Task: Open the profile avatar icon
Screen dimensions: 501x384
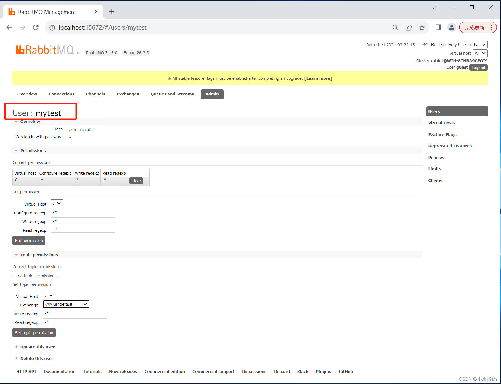Action: click(x=452, y=27)
